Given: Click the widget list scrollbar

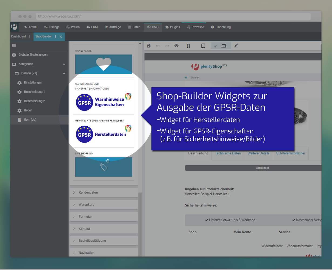Looking at the screenshot, I should 140,224.
